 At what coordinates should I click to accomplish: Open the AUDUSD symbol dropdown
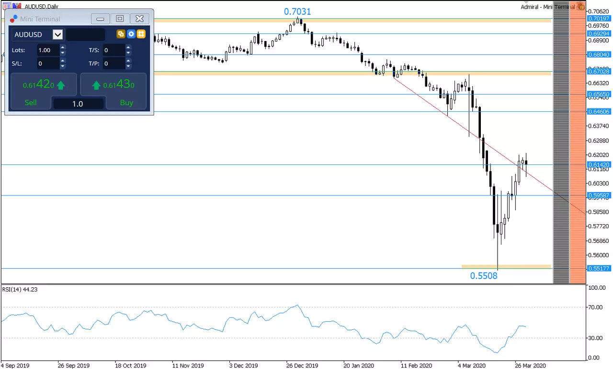[57, 34]
